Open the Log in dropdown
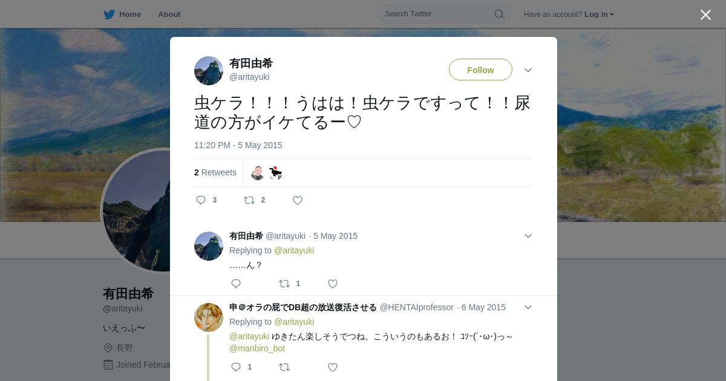The height and width of the screenshot is (381, 726). tap(599, 15)
